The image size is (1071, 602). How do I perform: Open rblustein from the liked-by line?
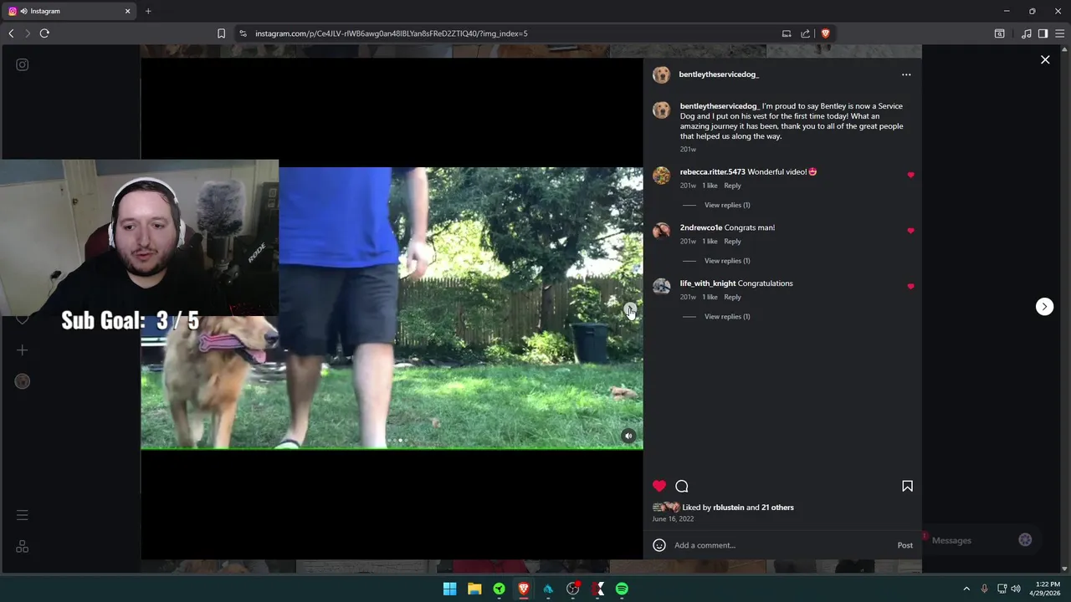tap(728, 508)
